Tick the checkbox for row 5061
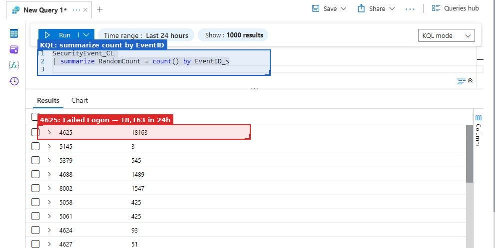 (35, 216)
